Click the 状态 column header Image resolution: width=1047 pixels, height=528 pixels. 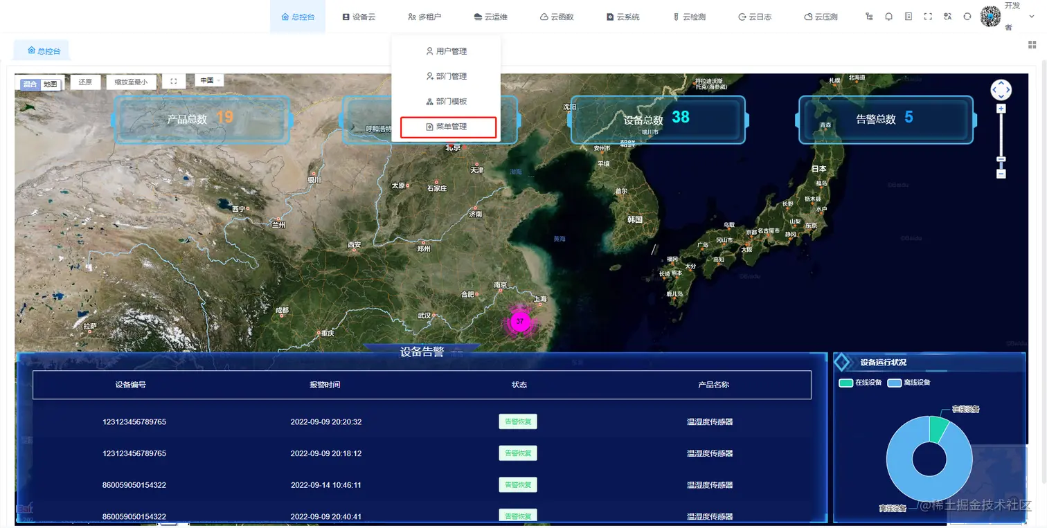click(519, 385)
